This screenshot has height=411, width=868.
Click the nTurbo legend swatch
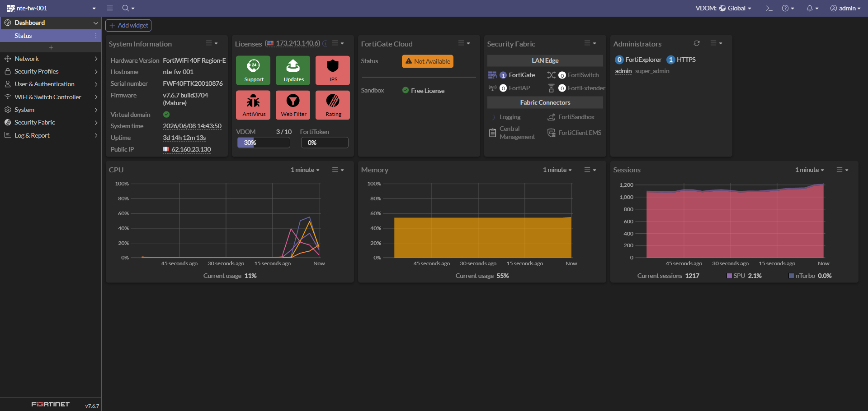click(x=791, y=276)
